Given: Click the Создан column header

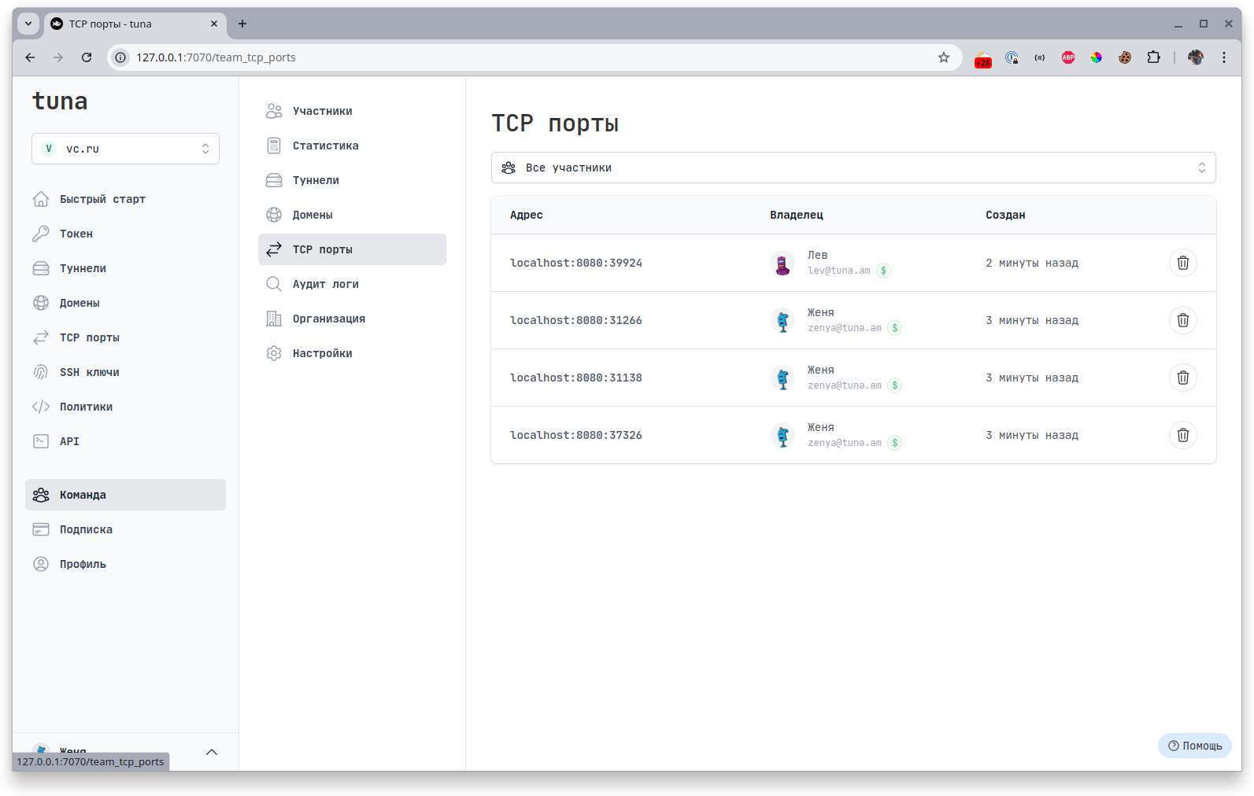Looking at the screenshot, I should point(1005,215).
